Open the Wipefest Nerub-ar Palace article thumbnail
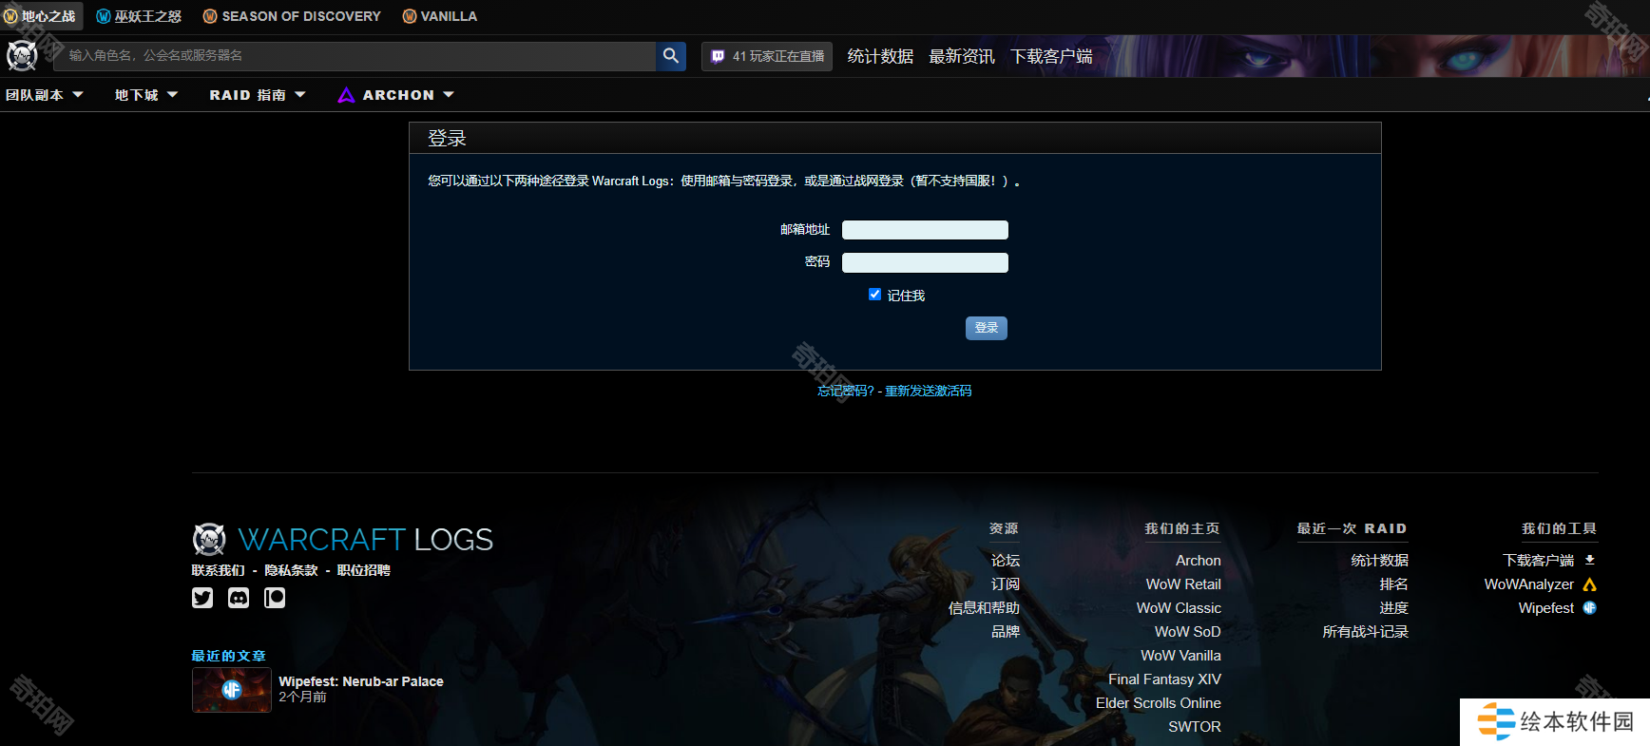Screen dimensions: 1650x746 (x=232, y=690)
